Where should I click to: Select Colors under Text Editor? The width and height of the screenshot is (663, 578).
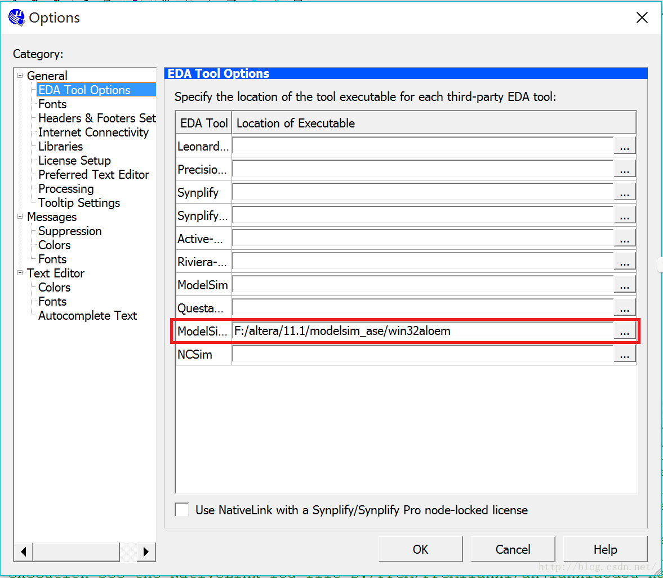coord(54,287)
